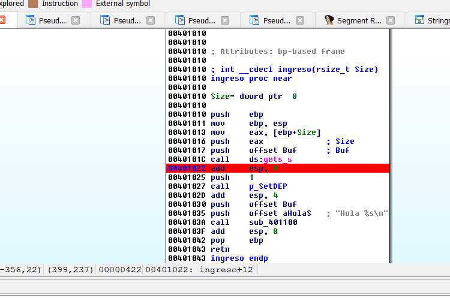Click the Strings tab icon

[x=419, y=20]
